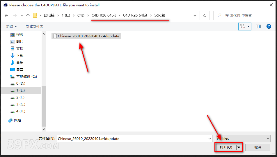Navigate to C4D in the address path
The image size is (277, 157).
click(x=81, y=15)
